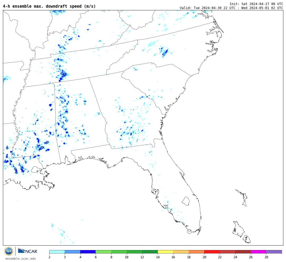The width and height of the screenshot is (286, 262).
Task: Click the brick red 22-24 legend swatch
Action: coord(227,252)
